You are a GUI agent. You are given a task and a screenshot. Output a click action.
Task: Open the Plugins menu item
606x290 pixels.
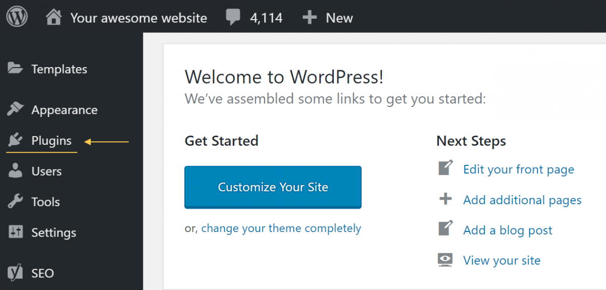click(x=52, y=141)
